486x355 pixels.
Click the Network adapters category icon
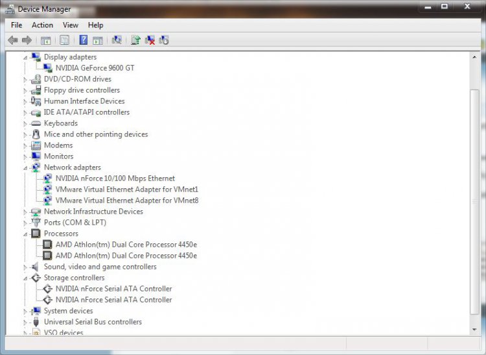coord(36,167)
